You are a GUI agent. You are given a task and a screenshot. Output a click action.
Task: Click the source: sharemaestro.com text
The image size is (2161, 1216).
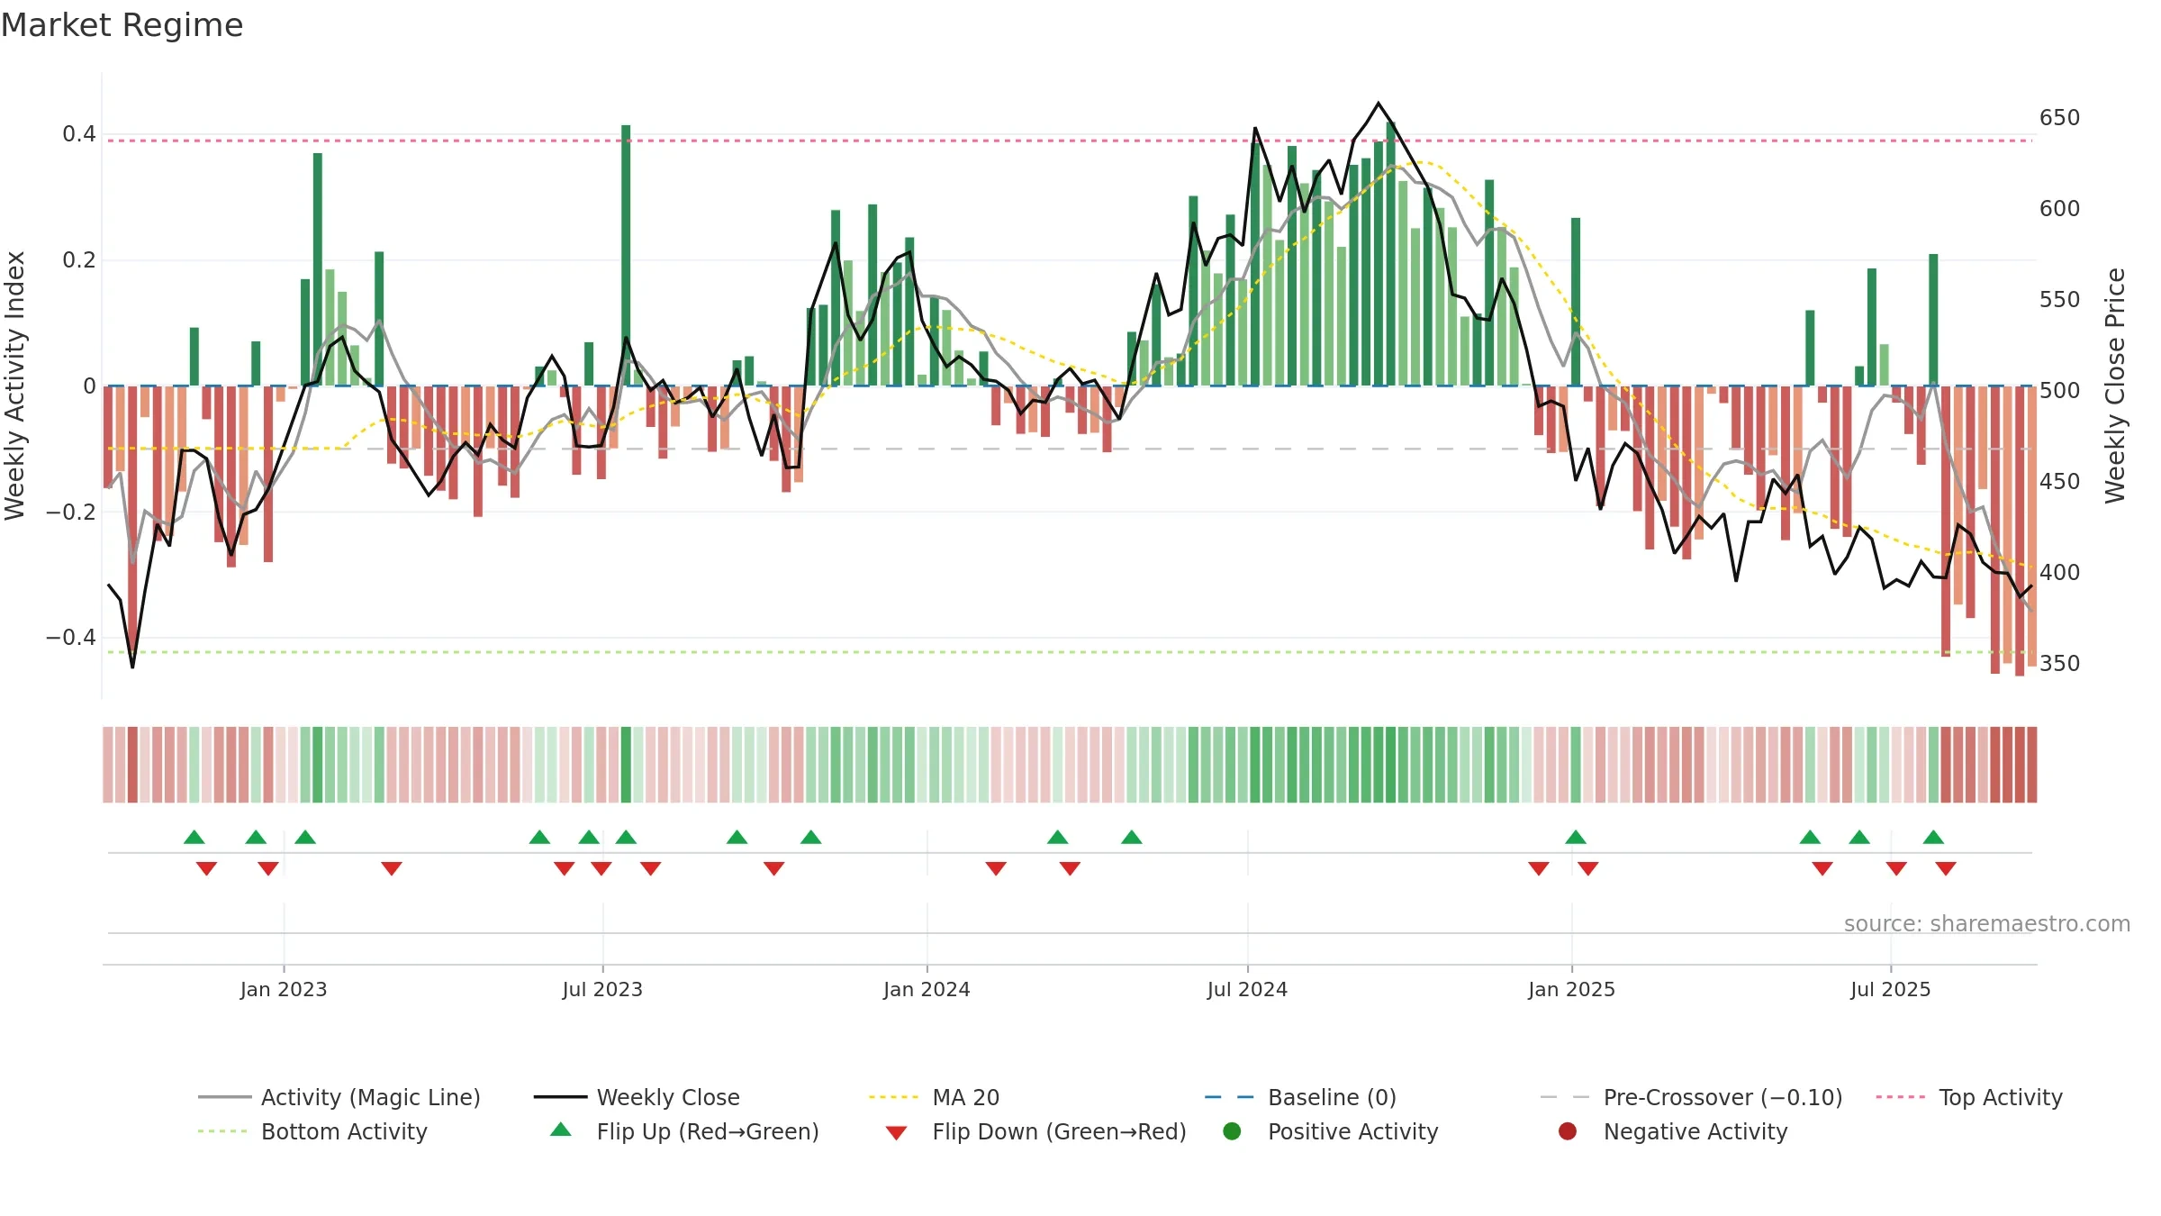[1987, 923]
